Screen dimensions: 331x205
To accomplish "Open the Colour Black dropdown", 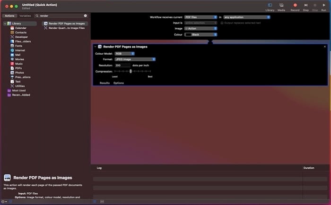I will [201, 35].
